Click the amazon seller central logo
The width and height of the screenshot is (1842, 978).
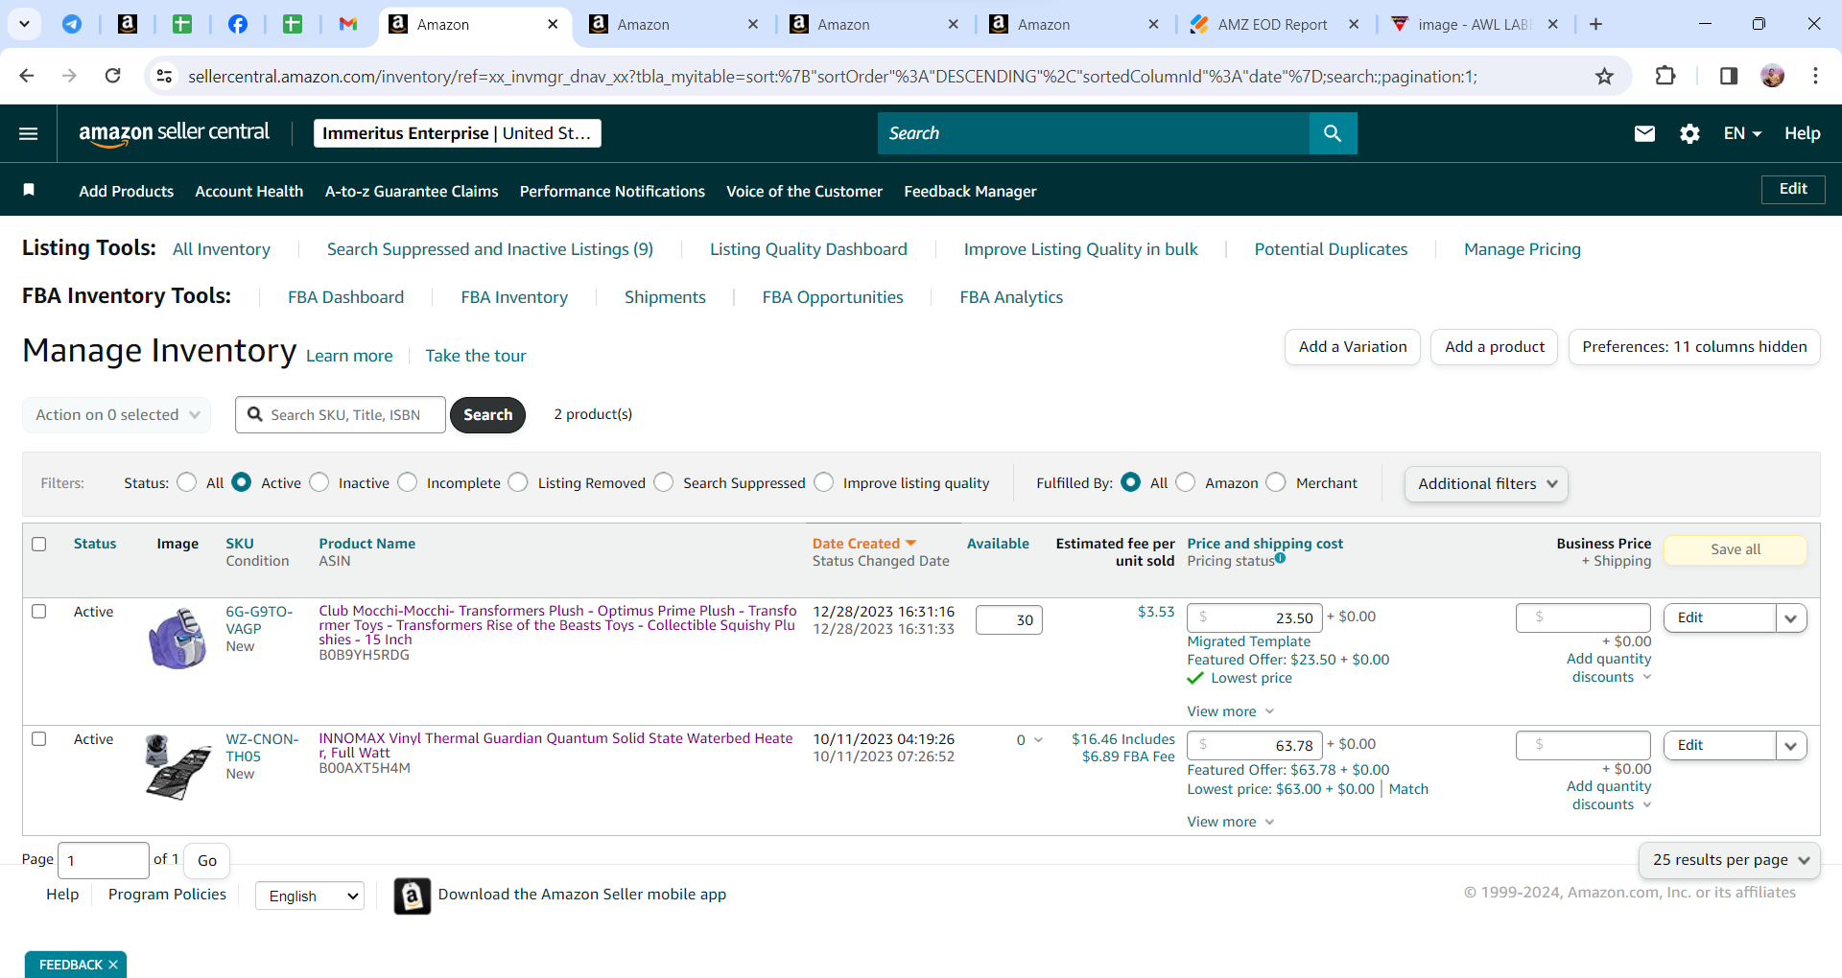174,133
